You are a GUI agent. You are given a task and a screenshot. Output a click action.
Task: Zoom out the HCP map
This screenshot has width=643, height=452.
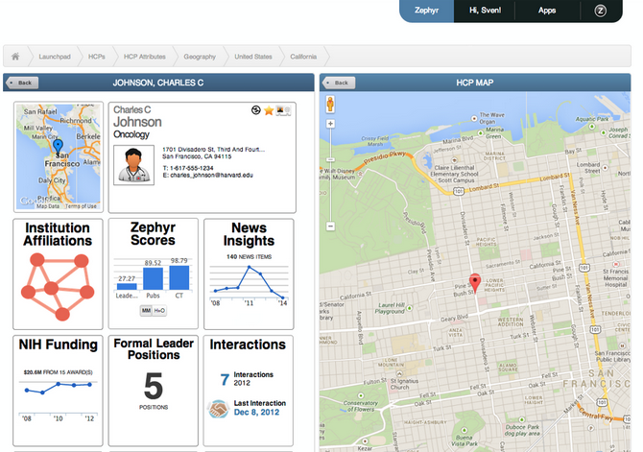(330, 226)
